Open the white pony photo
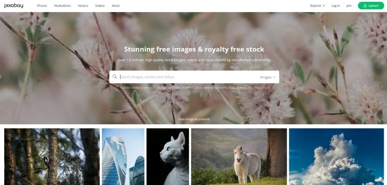 click(239, 157)
